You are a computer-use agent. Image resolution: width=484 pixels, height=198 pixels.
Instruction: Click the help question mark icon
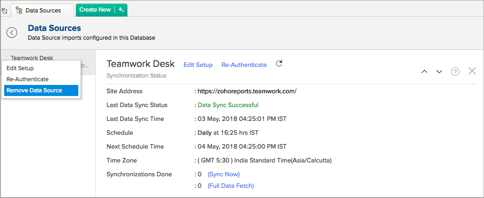point(455,72)
